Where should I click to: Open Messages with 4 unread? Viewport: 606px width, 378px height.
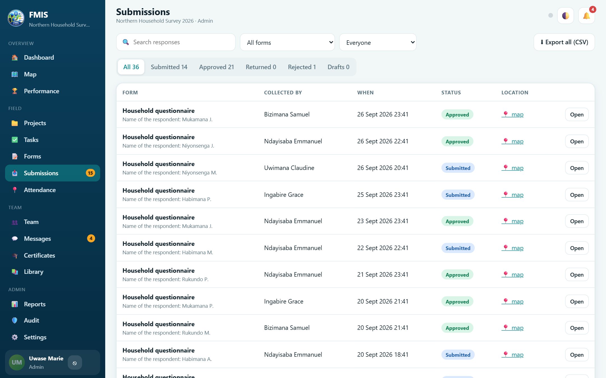coord(52,239)
